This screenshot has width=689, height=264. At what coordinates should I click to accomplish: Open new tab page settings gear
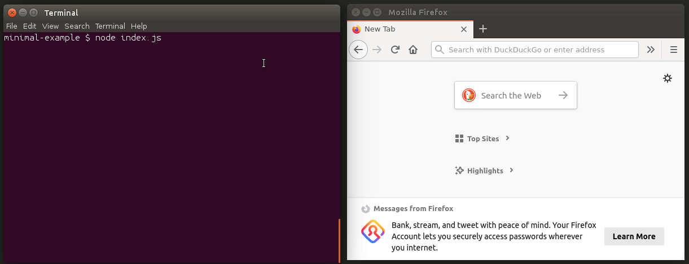click(x=668, y=78)
